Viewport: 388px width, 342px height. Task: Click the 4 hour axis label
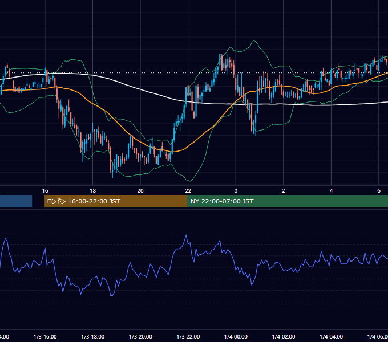point(331,190)
